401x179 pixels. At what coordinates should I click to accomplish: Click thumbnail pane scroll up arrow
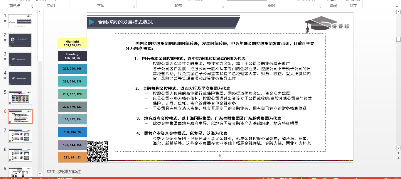pyautogui.click(x=40, y=12)
